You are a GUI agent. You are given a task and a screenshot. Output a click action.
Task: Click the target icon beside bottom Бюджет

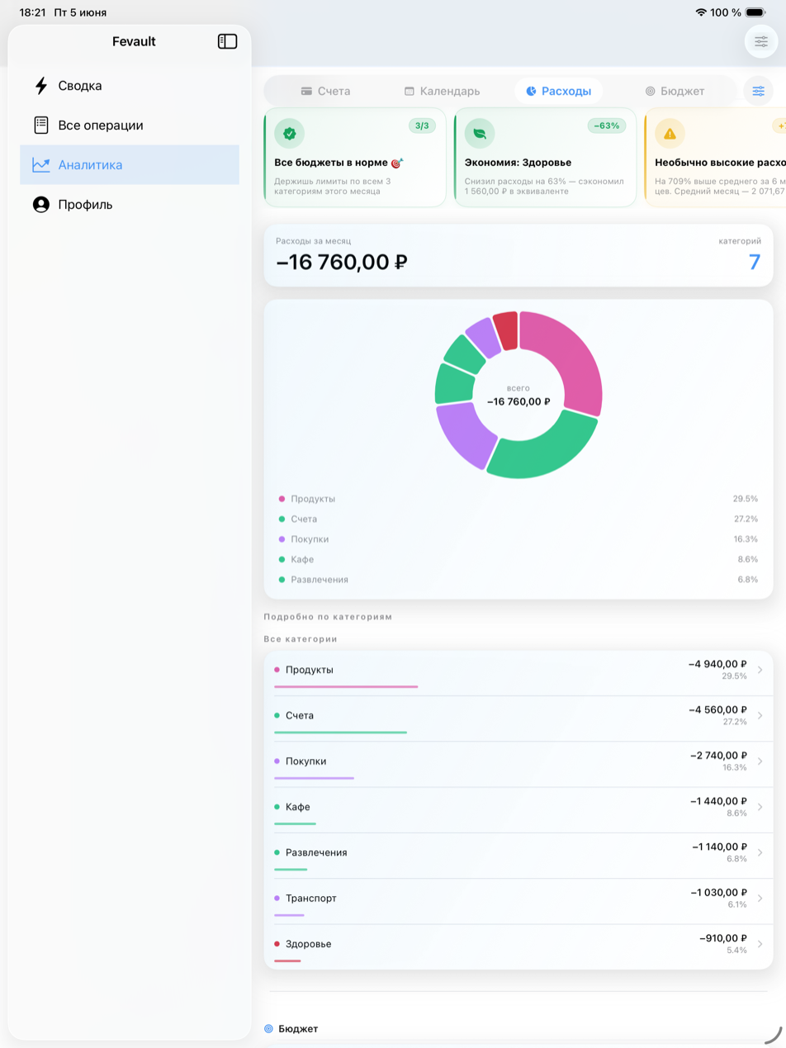tap(268, 1029)
